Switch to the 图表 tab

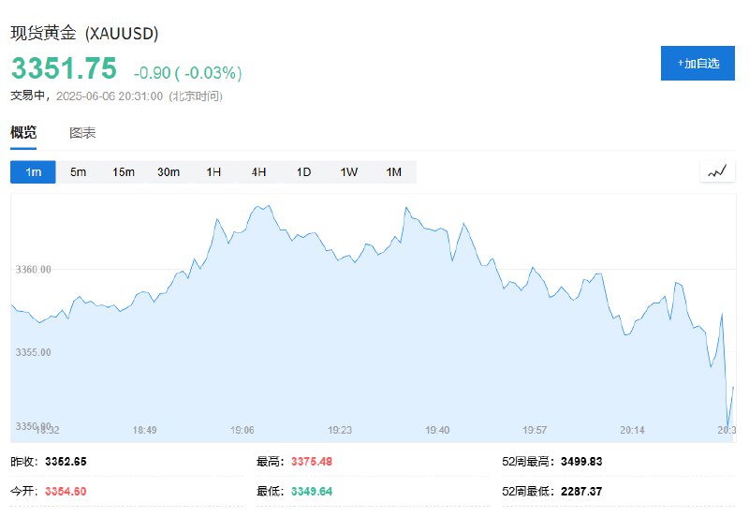[x=82, y=133]
